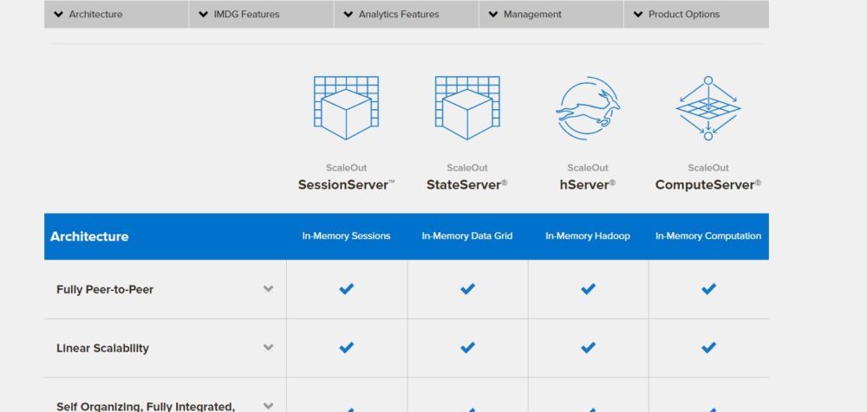This screenshot has width=867, height=412.
Task: Click SessionServer checkmark for Linear Scalability
Action: [346, 348]
